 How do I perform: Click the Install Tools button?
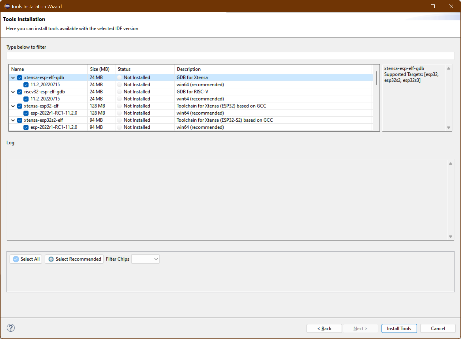(x=399, y=328)
